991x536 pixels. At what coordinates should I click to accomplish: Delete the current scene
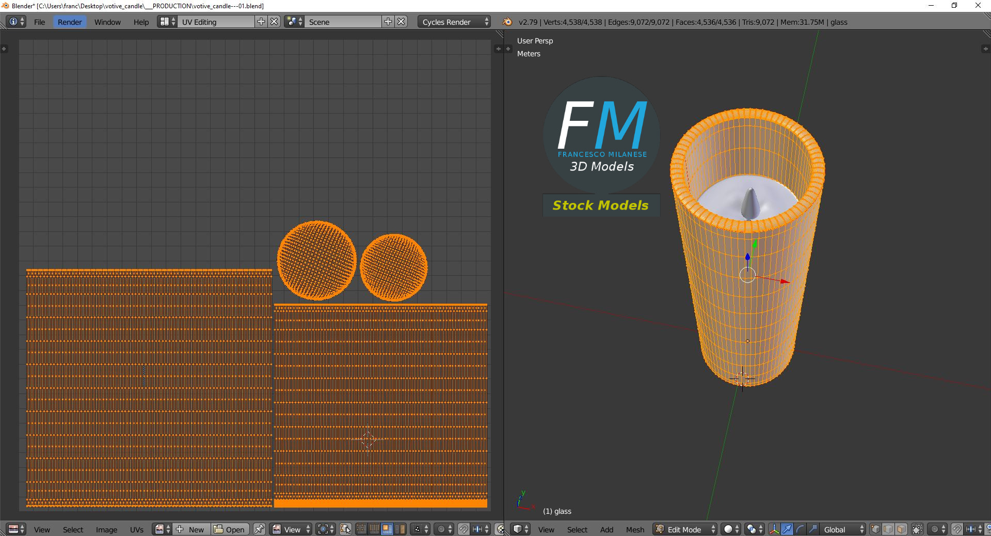click(402, 22)
